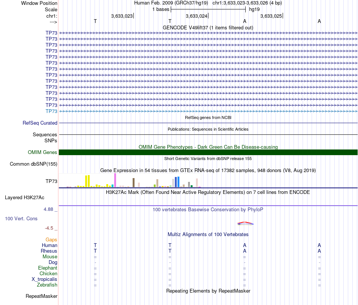The height and width of the screenshot is (305, 358).
Task: Click the Layered H3K27Ac side label
Action: (x=24, y=198)
